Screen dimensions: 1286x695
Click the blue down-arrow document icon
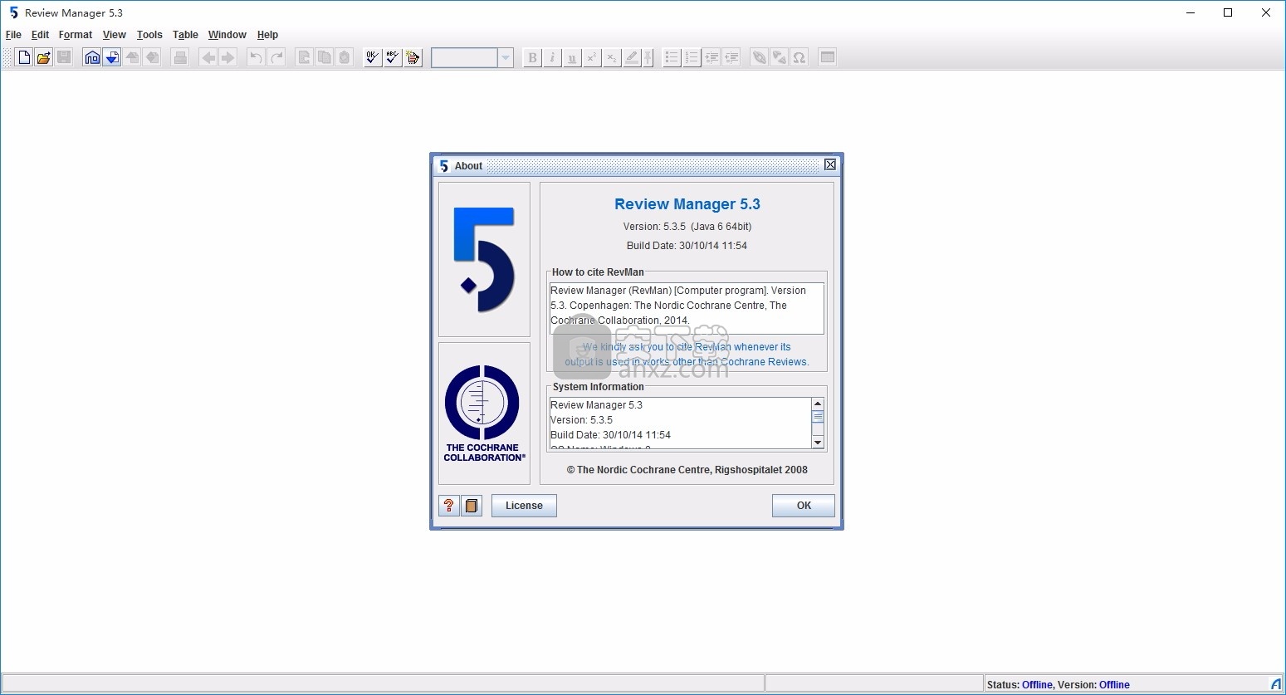(x=112, y=57)
